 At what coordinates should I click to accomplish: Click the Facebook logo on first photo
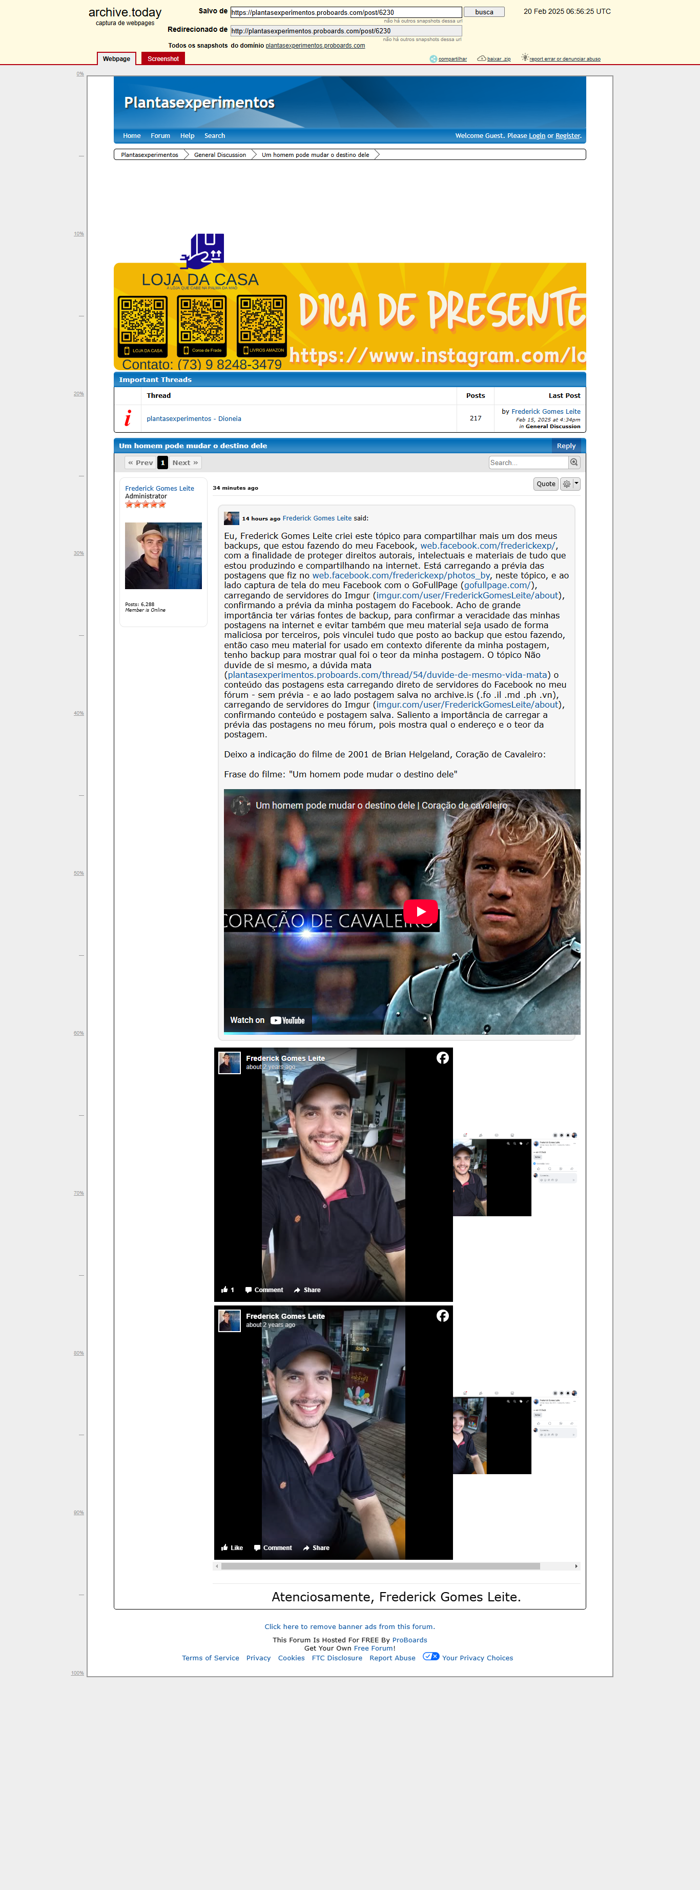click(x=443, y=1057)
